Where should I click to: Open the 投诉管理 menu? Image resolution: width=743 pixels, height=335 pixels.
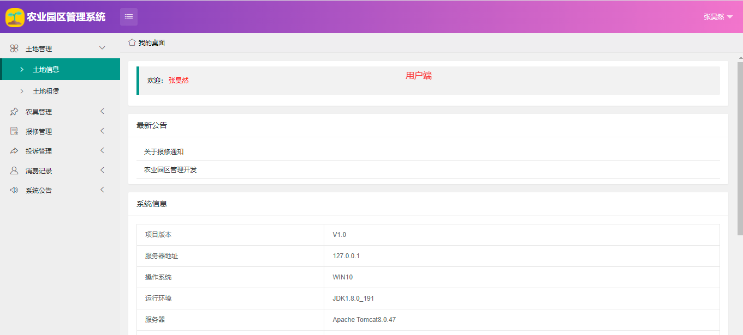(x=60, y=151)
